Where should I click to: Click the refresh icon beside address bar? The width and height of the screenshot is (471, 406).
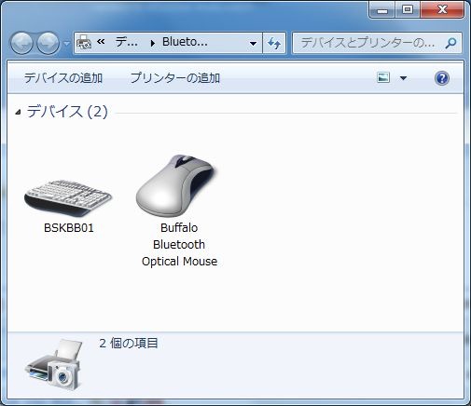[274, 43]
